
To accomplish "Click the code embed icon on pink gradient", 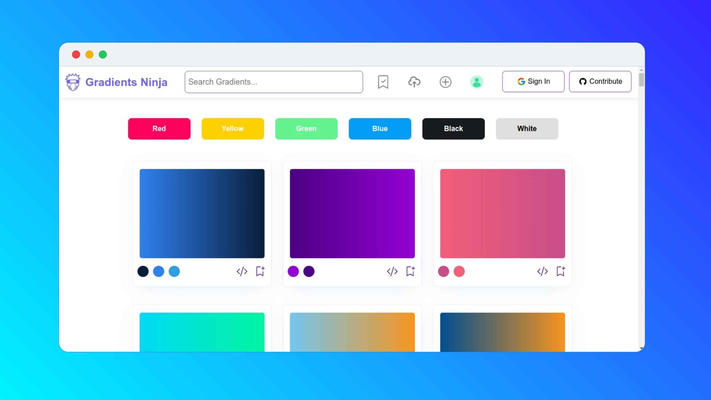I will pyautogui.click(x=542, y=271).
